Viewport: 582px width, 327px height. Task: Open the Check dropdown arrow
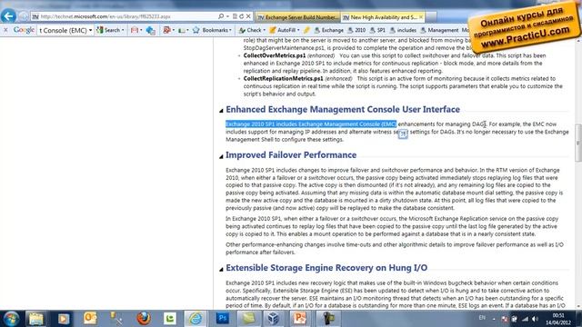point(264,30)
